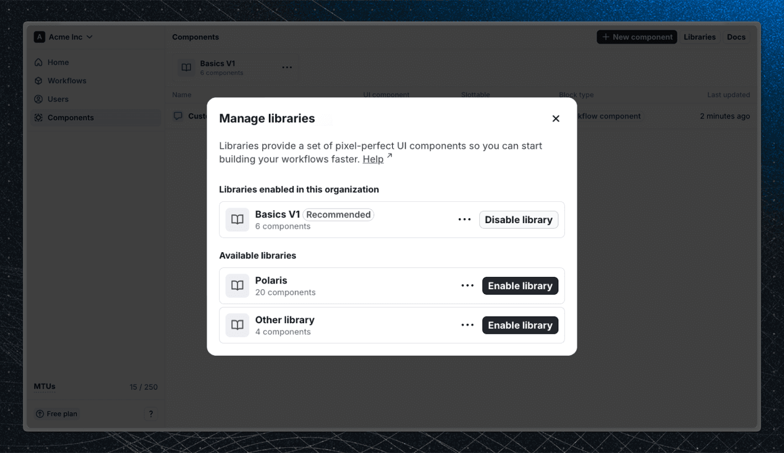
Task: Click the Other library book icon
Action: click(x=237, y=325)
